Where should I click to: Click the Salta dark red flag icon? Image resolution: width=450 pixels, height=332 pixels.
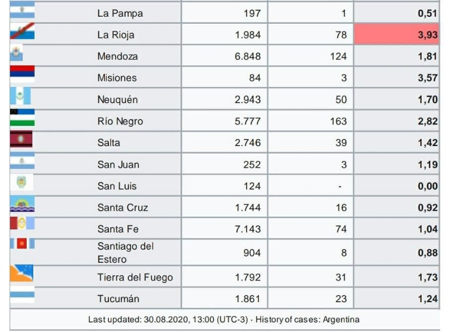click(x=21, y=139)
